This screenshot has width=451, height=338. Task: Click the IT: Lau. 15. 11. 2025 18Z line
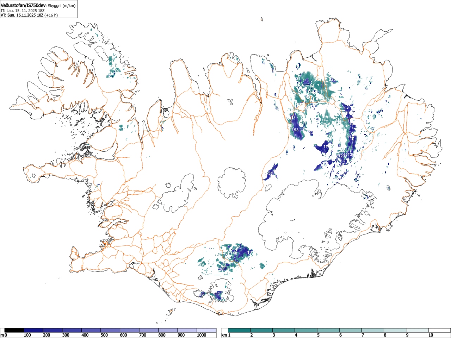tap(23, 11)
